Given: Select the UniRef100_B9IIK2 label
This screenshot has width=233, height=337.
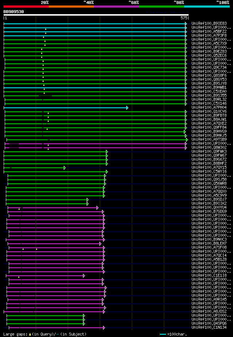Looking at the screenshot, I should (209, 203).
